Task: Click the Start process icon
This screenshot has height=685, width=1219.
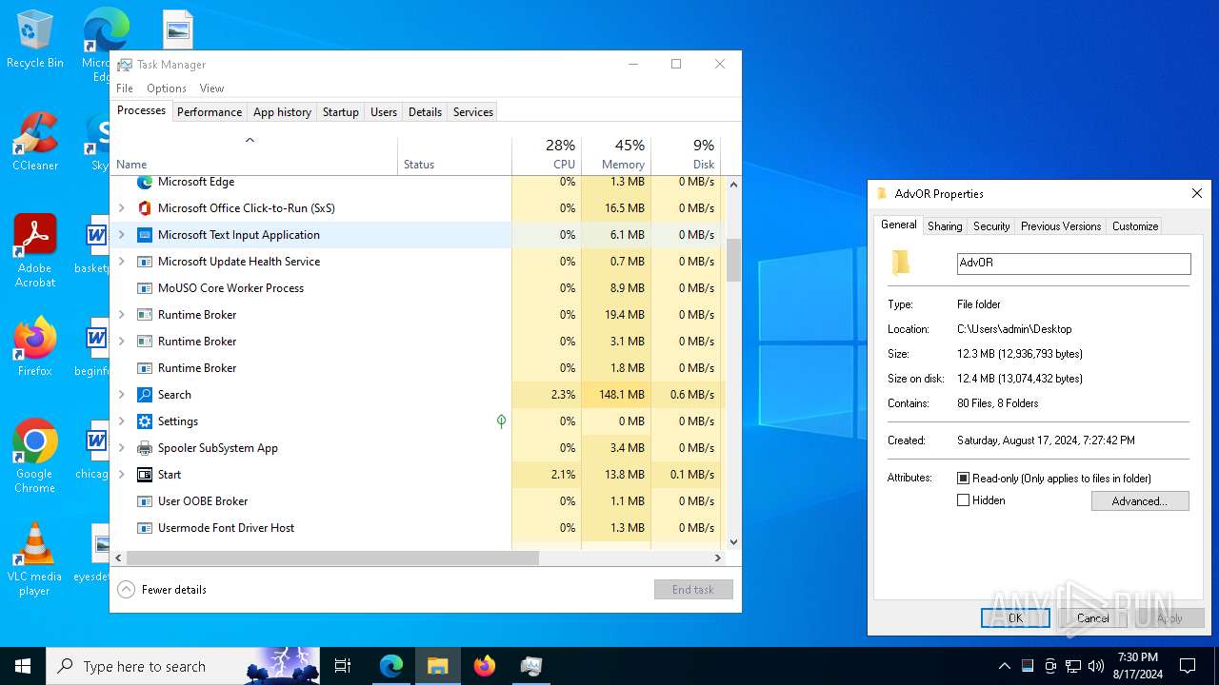Action: click(x=145, y=475)
